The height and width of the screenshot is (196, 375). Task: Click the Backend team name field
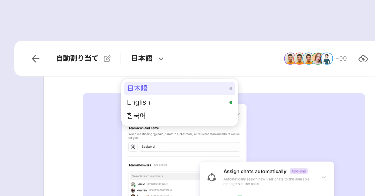(x=189, y=147)
